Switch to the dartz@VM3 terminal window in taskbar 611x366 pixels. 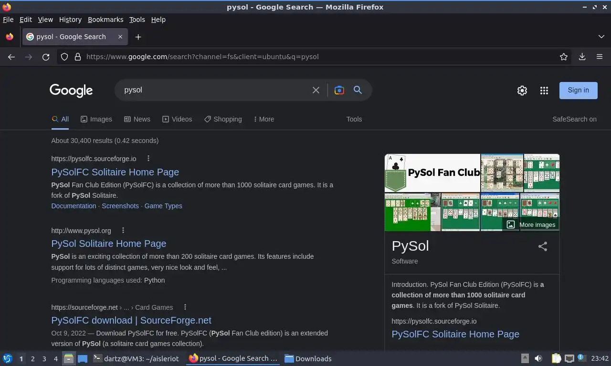click(136, 359)
